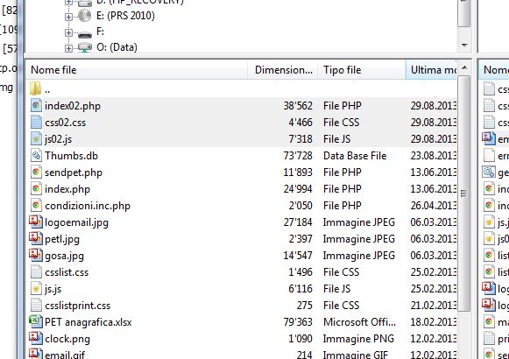Sort by Ultima modifica column header
Screen dimensions: 509x359
coord(431,70)
